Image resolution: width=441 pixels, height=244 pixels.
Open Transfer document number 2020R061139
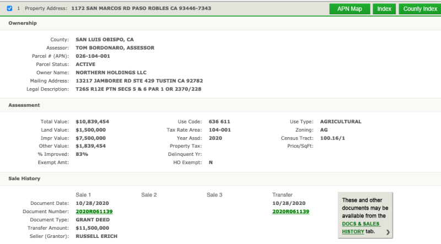[291, 212]
